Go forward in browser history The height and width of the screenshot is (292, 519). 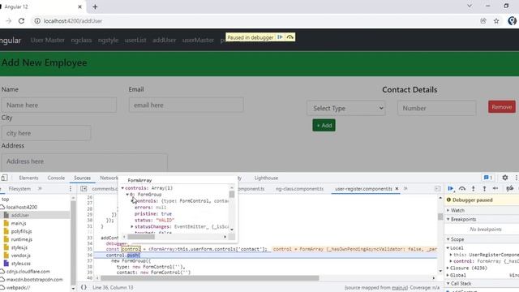(9, 21)
